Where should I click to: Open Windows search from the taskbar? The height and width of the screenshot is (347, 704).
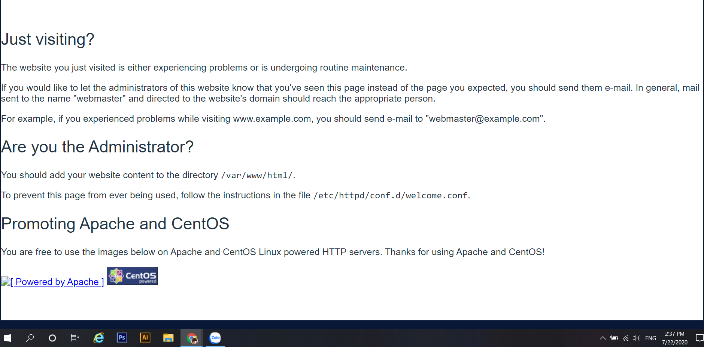pos(30,338)
